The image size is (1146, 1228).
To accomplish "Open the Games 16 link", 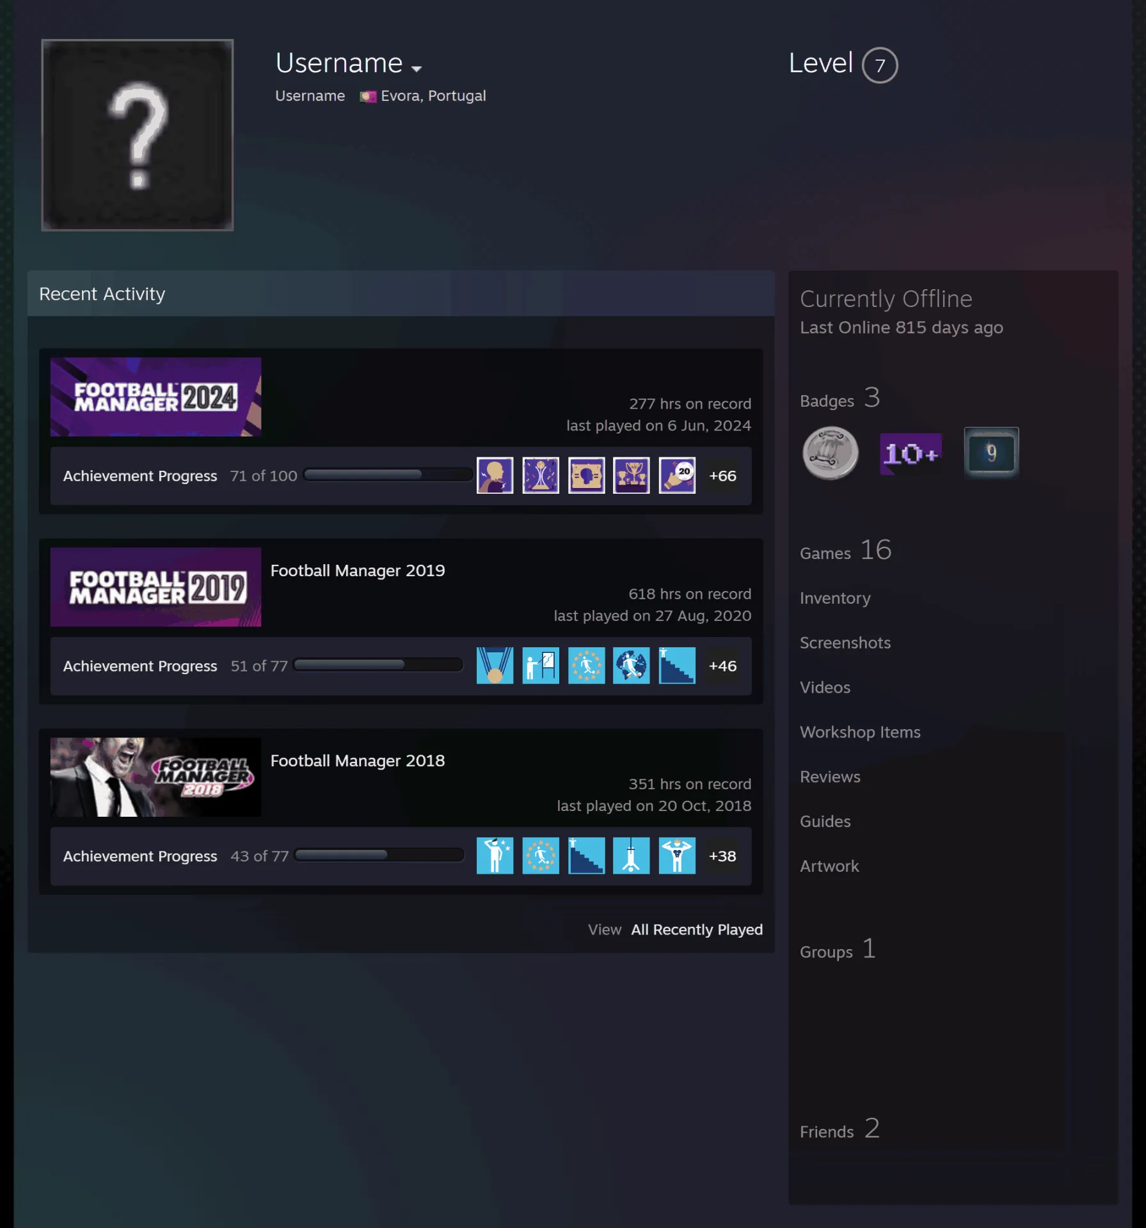I will [845, 550].
